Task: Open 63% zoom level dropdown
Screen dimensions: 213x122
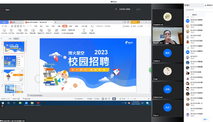Action: click(124, 99)
